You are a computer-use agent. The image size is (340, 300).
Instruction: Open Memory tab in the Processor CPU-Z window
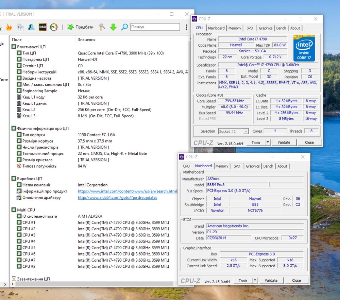tap(235, 28)
